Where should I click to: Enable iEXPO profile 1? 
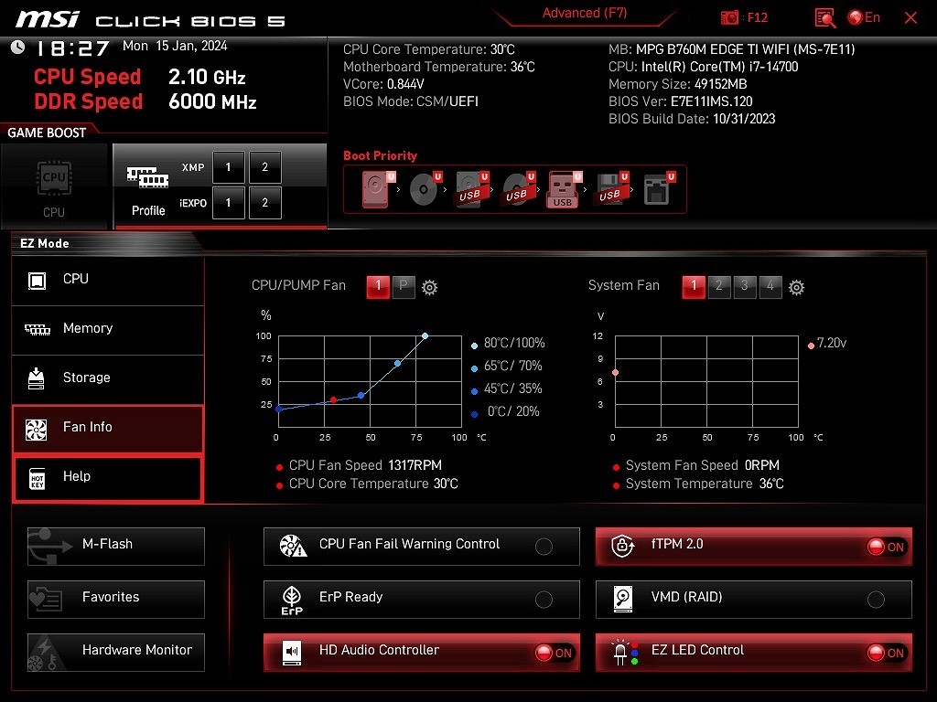point(228,203)
